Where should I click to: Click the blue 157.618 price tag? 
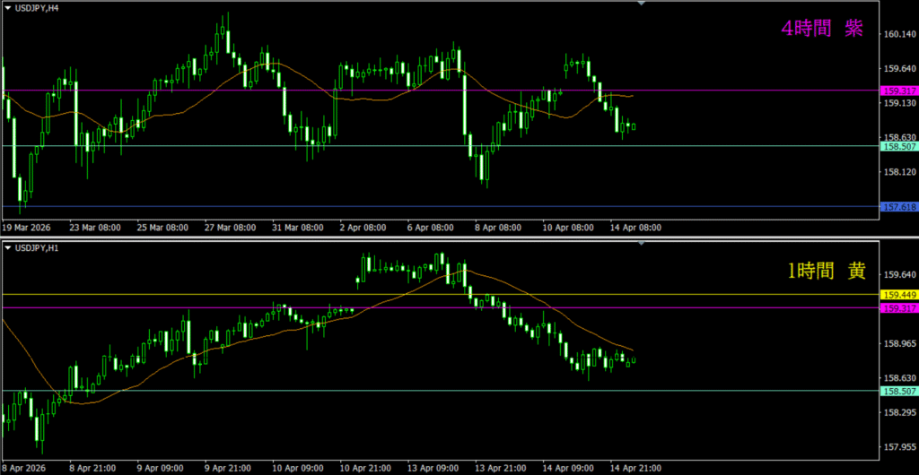pos(897,207)
